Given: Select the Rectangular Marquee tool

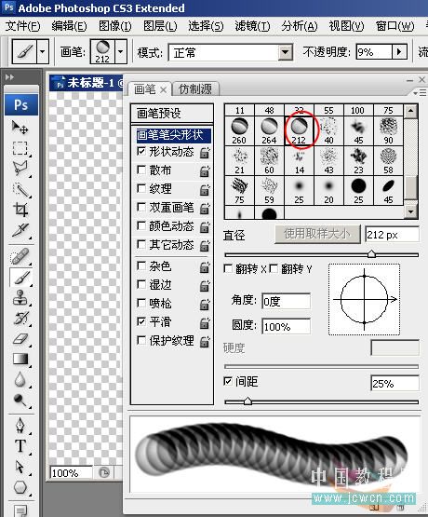Looking at the screenshot, I should [x=20, y=148].
